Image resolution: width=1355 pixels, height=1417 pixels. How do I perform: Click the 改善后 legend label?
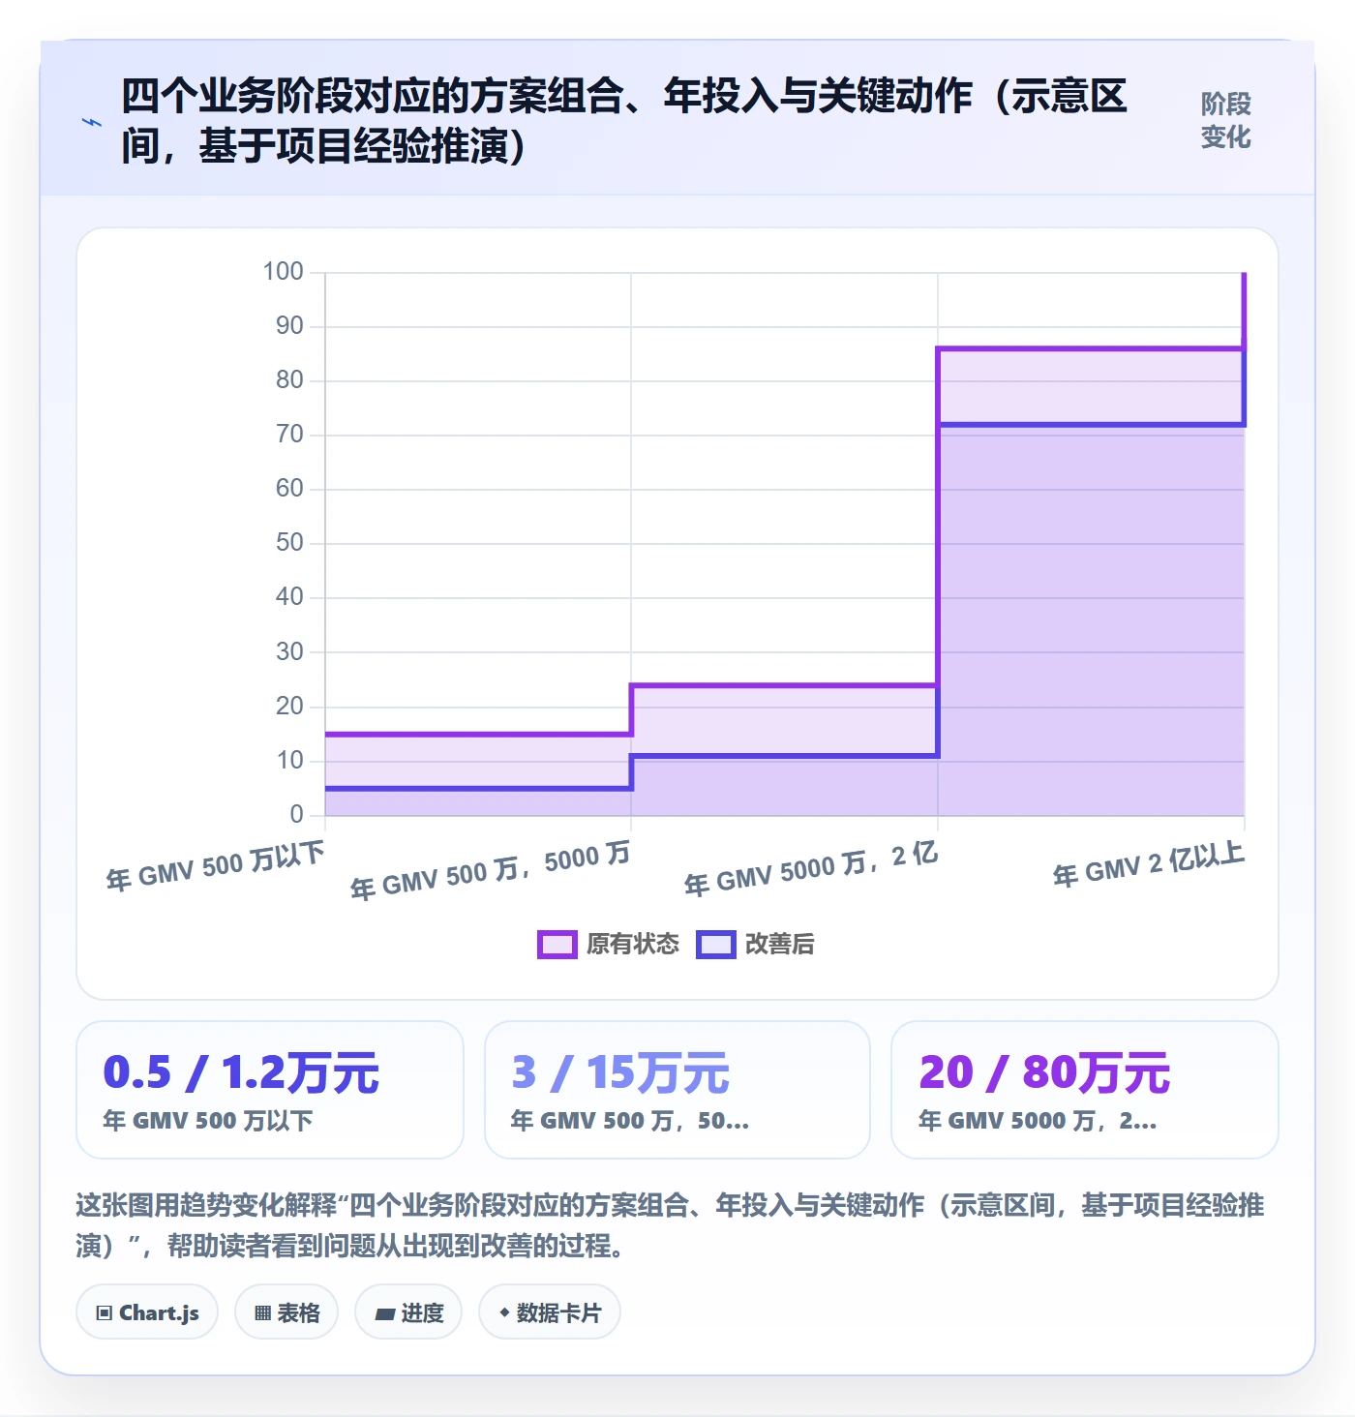pos(780,945)
